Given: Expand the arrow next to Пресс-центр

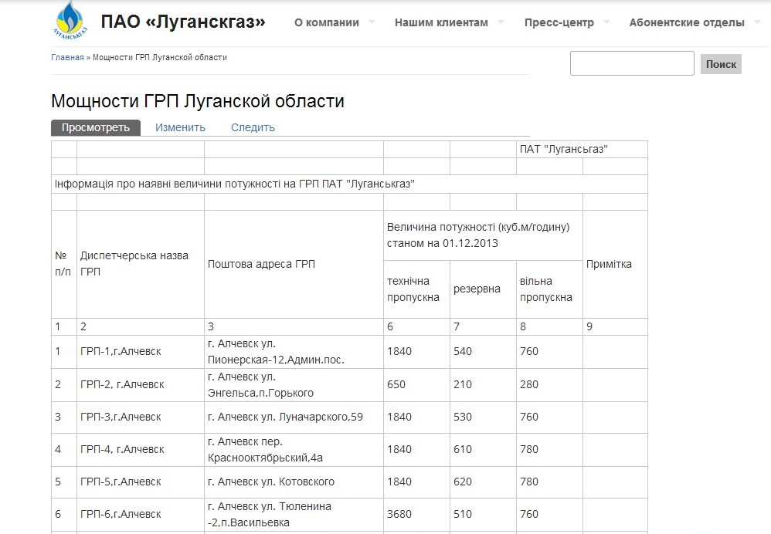Looking at the screenshot, I should pos(606,22).
